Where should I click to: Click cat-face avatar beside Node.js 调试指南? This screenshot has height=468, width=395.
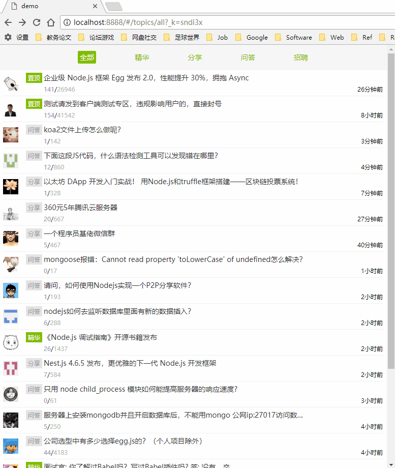(11, 343)
